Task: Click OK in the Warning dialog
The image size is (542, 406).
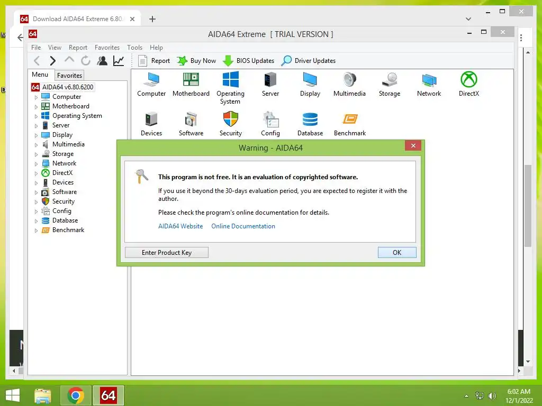Action: click(x=397, y=252)
